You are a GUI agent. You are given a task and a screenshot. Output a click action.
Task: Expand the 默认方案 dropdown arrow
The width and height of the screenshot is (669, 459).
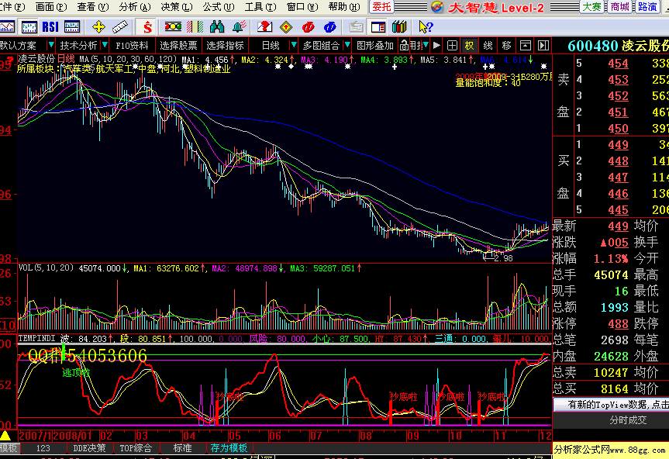(51, 45)
